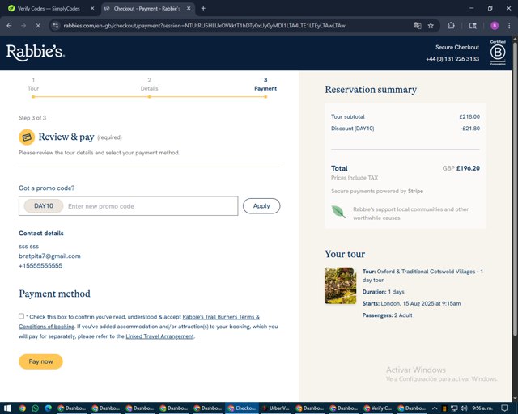The height and width of the screenshot is (414, 518).
Task: Open the Chrome three-dot menu
Action: pos(509,25)
